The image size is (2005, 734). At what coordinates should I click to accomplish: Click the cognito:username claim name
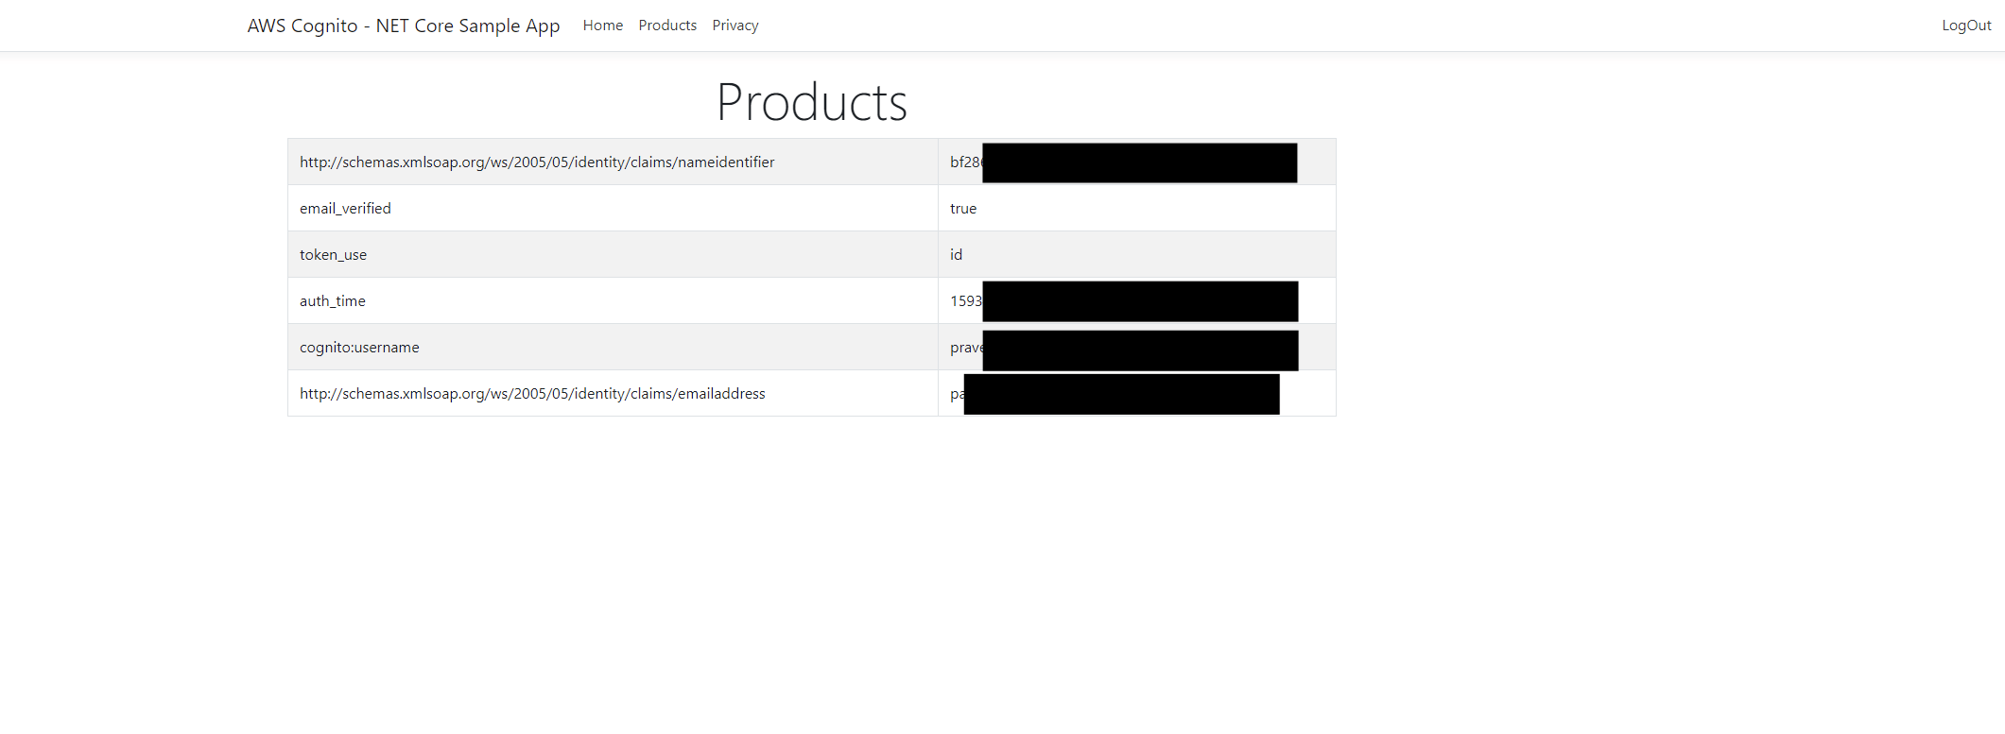pos(359,347)
